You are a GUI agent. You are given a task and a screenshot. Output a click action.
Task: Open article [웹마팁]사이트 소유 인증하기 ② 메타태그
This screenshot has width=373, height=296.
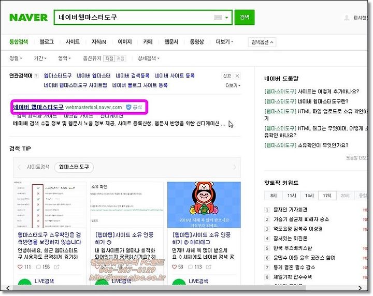tap(201, 239)
